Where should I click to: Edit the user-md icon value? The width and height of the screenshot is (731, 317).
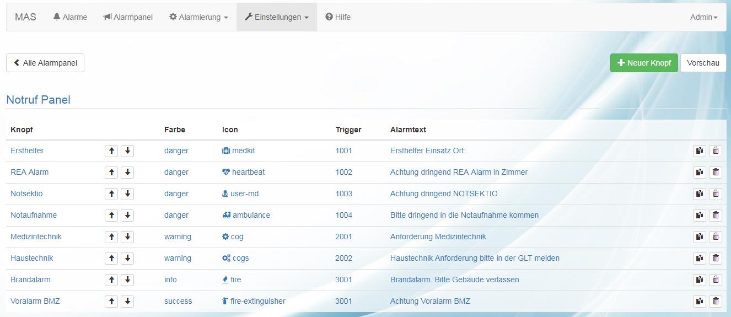[x=240, y=194]
